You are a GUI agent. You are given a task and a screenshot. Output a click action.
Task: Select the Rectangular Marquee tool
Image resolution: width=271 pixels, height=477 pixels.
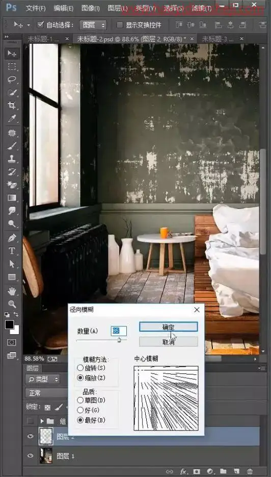pyautogui.click(x=12, y=67)
